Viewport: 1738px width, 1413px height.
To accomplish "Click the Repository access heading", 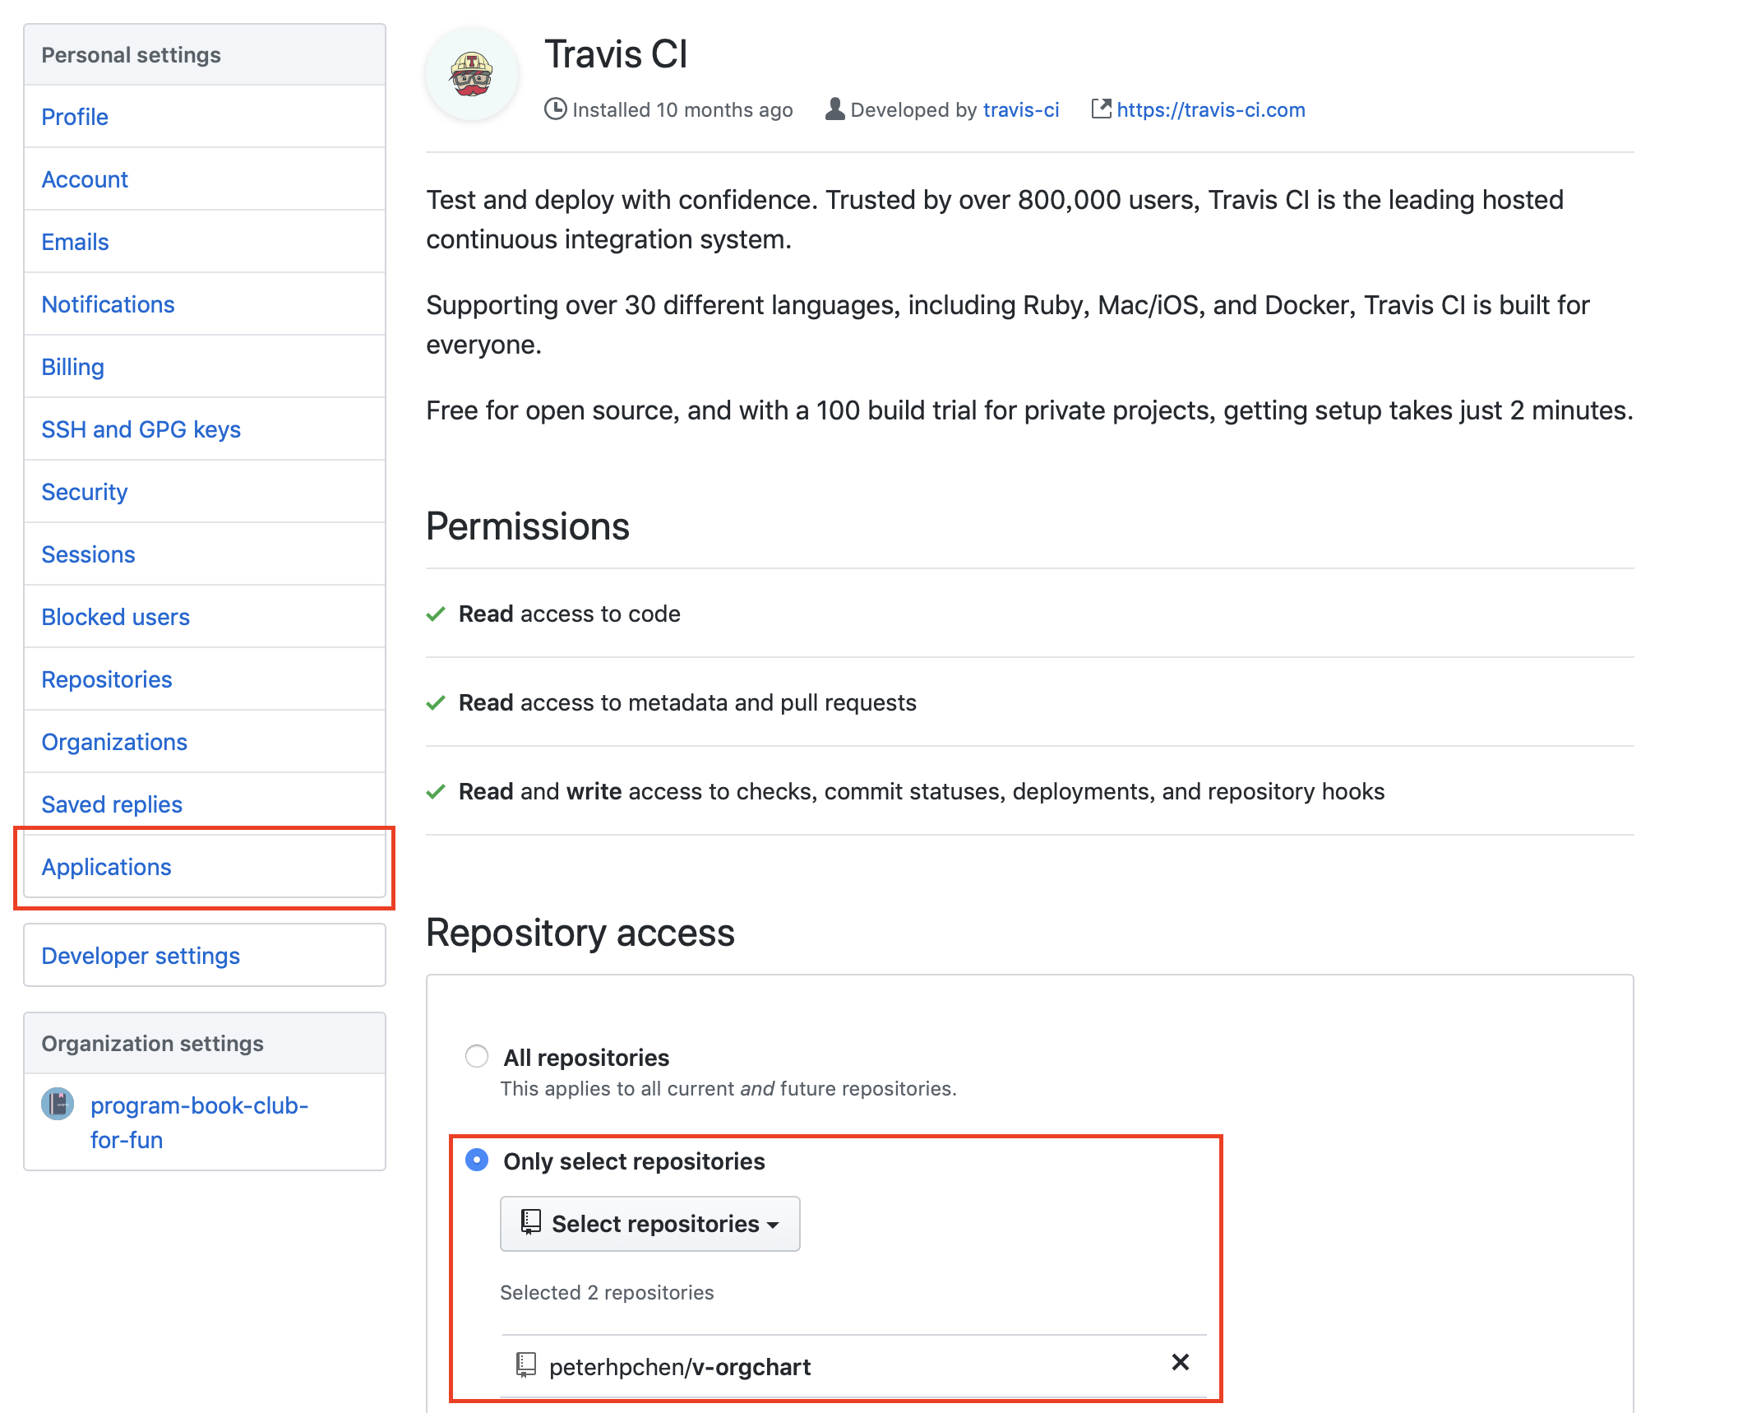I will point(580,933).
